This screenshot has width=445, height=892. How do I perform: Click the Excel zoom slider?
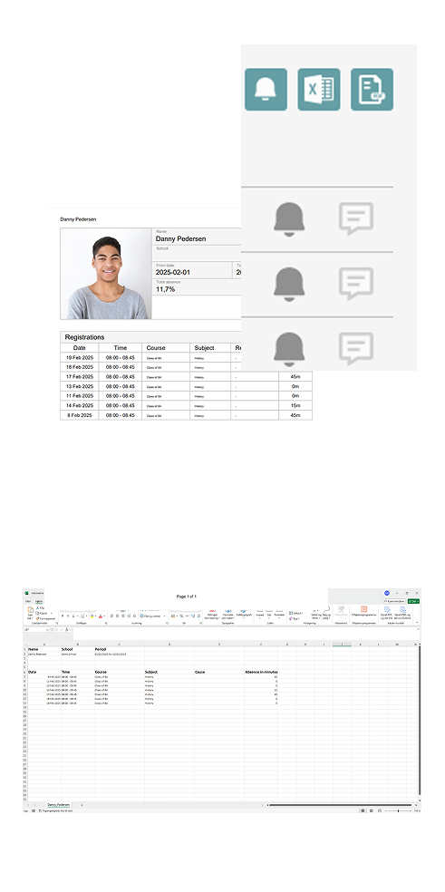pyautogui.click(x=399, y=810)
